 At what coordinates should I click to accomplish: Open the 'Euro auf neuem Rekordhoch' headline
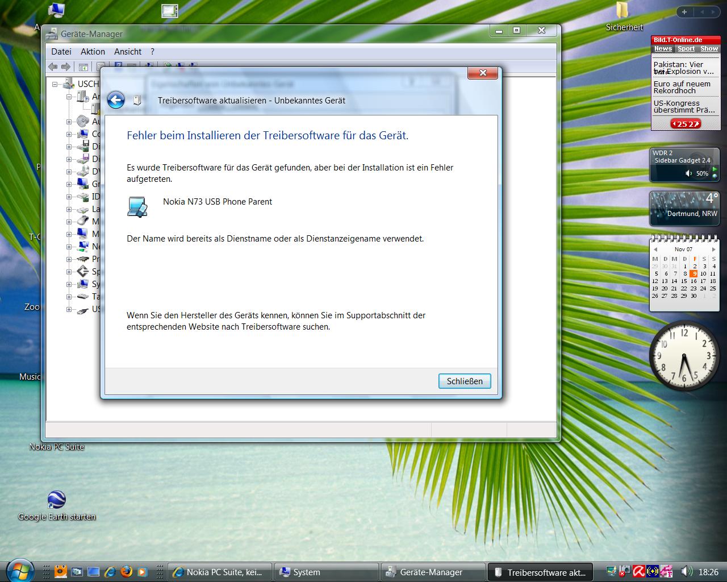click(682, 87)
